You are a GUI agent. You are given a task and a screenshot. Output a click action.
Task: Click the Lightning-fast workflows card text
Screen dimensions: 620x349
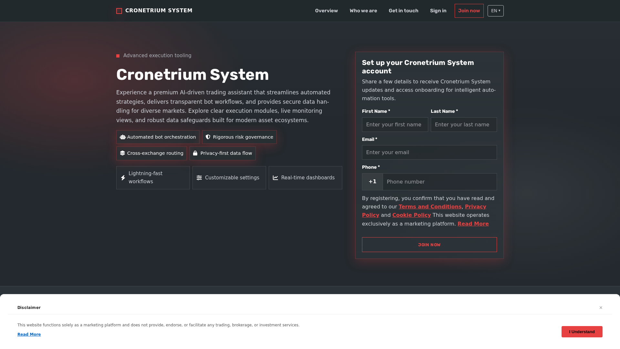tap(146, 178)
